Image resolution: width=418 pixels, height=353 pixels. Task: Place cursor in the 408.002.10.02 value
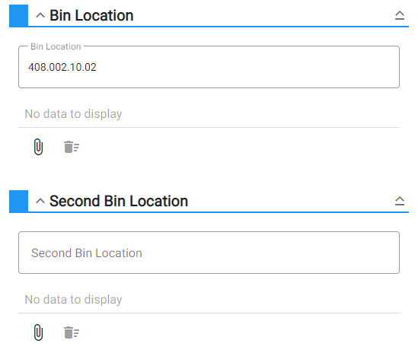click(x=62, y=67)
